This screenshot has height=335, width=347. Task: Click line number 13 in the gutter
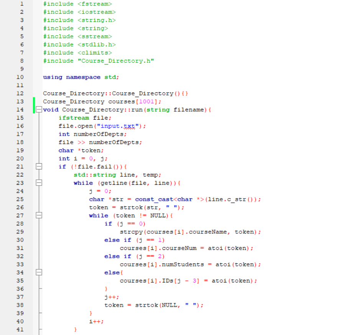click(x=20, y=101)
